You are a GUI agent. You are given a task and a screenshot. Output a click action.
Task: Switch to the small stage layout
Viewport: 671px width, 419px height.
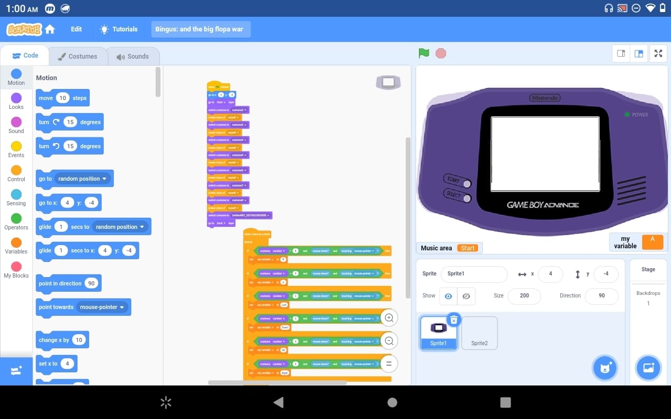pyautogui.click(x=621, y=53)
